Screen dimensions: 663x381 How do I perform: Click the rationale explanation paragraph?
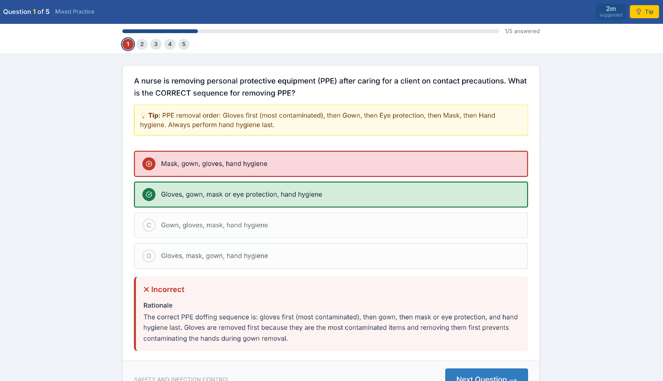[x=331, y=328]
